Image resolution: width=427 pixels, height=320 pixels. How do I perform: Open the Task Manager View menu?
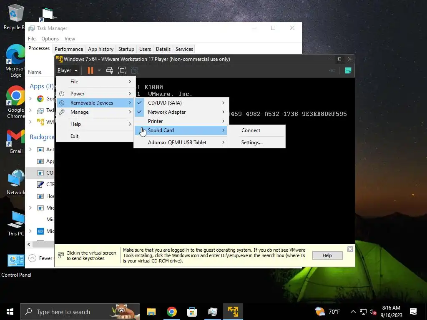click(70, 39)
